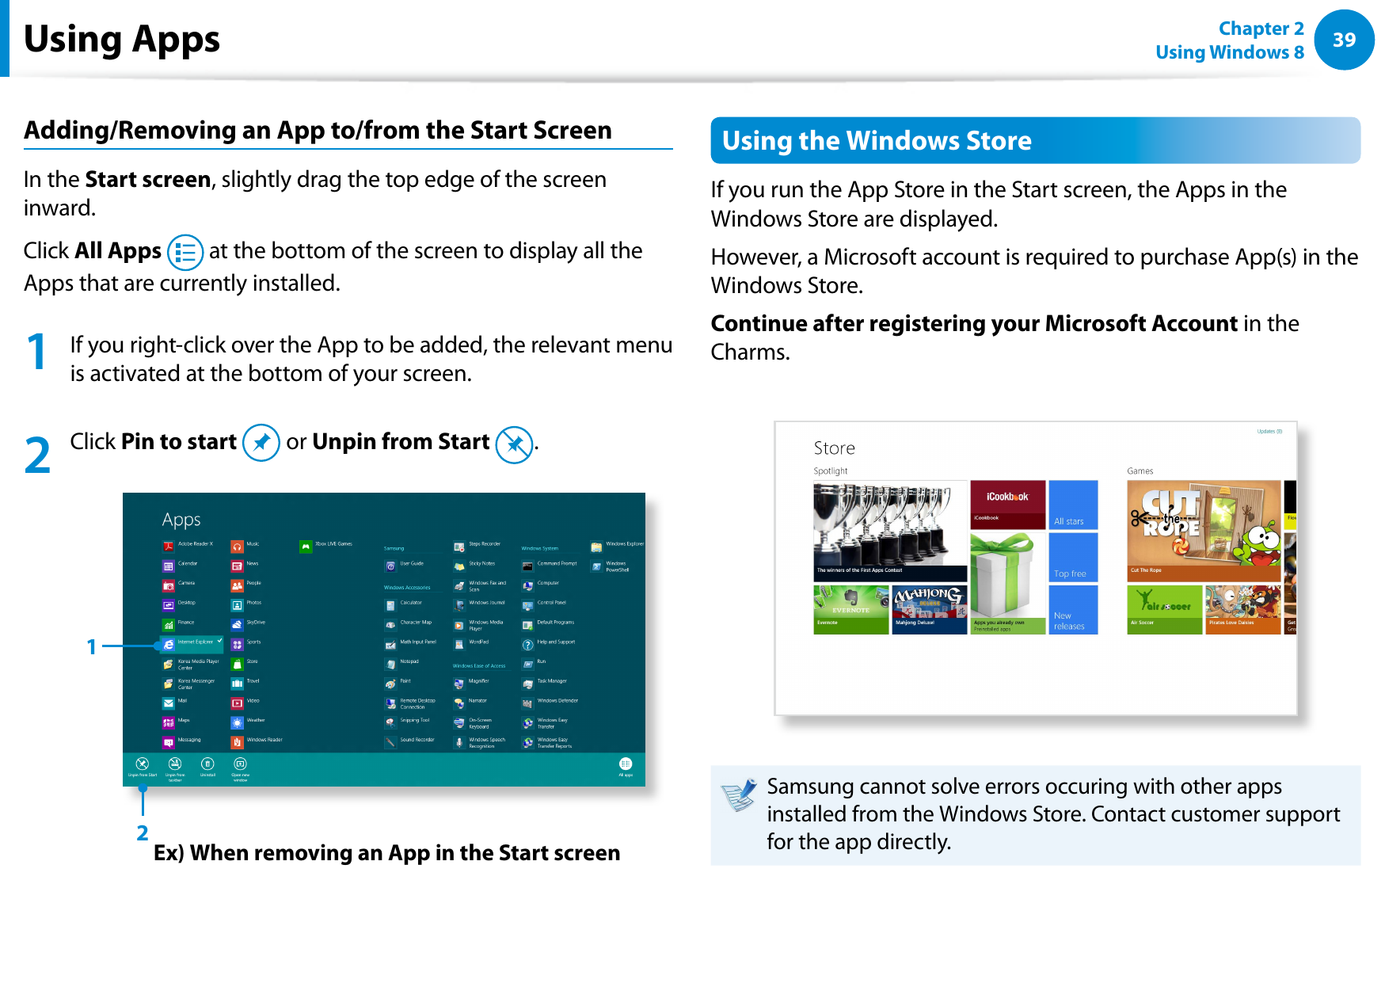Launch the Camera app

pos(179,585)
